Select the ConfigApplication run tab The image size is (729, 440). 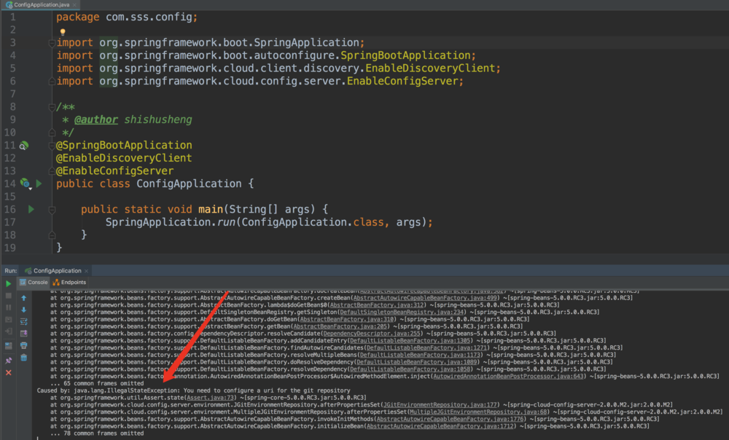[x=57, y=270]
